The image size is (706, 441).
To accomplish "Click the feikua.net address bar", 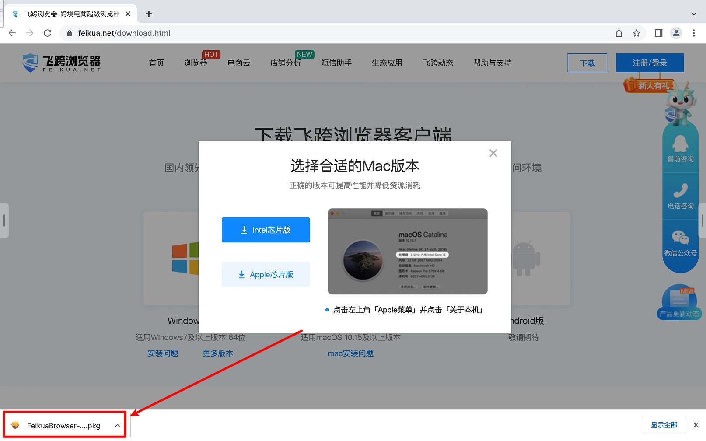I will point(306,33).
